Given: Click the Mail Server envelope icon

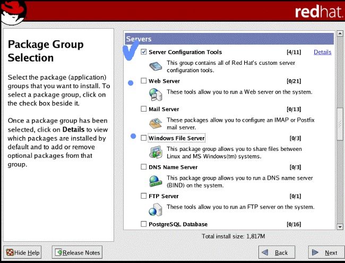Looking at the screenshot, I should [x=156, y=123].
